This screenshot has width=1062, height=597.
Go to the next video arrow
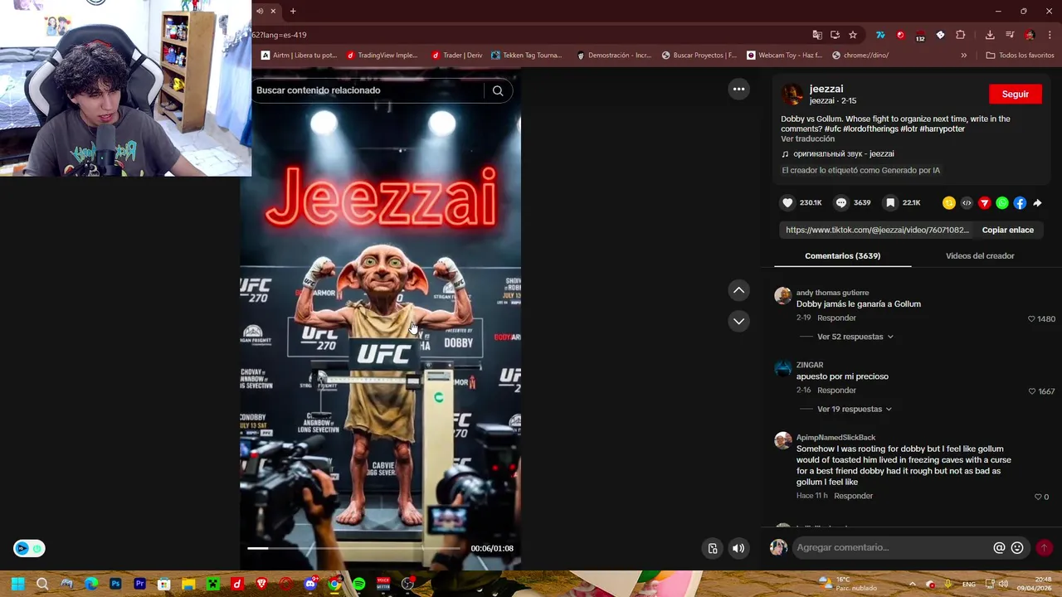click(x=738, y=321)
